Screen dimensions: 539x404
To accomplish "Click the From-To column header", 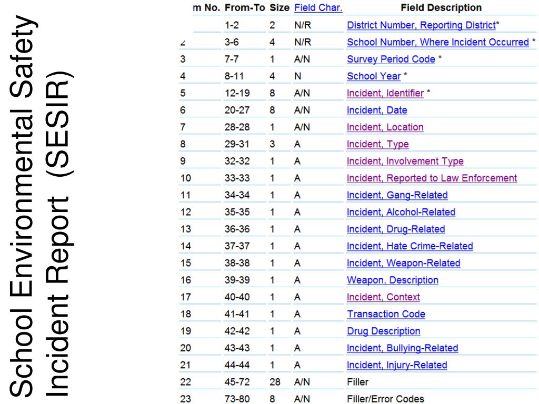I will click(x=245, y=8).
